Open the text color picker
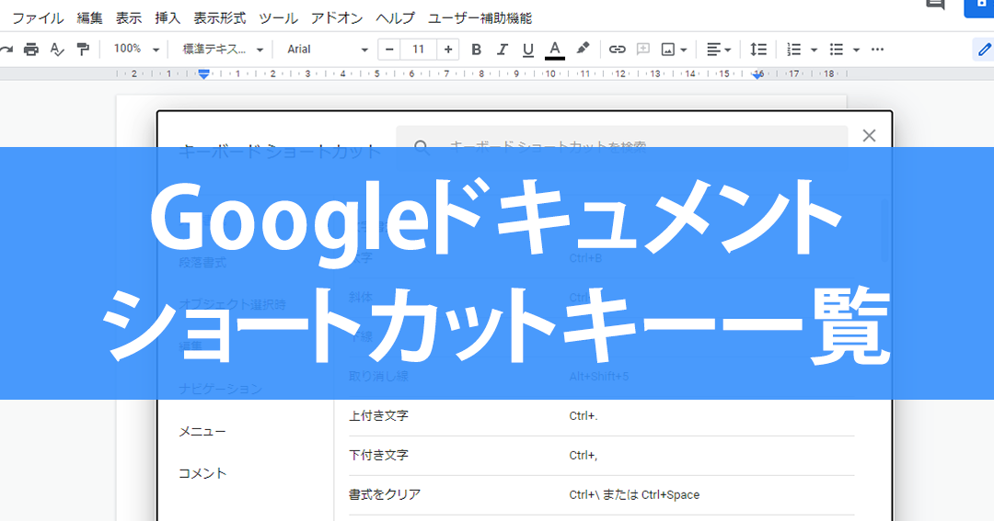The height and width of the screenshot is (521, 994). 555,50
